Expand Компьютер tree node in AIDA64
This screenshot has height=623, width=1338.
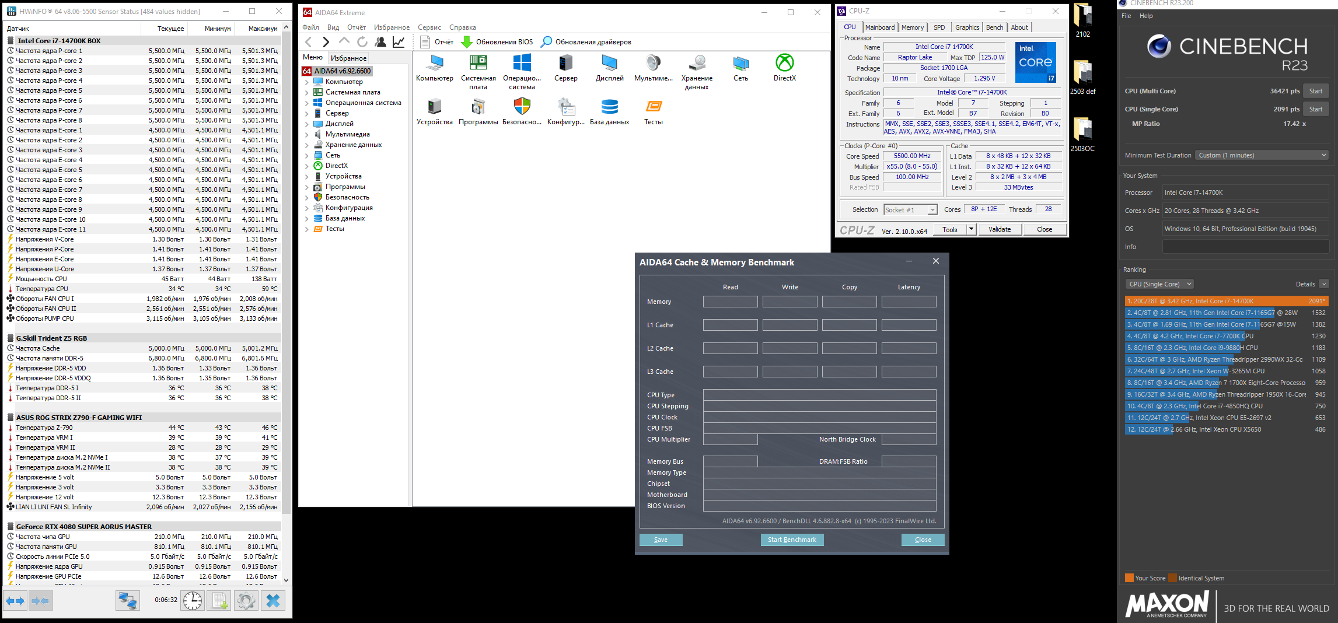coord(307,82)
